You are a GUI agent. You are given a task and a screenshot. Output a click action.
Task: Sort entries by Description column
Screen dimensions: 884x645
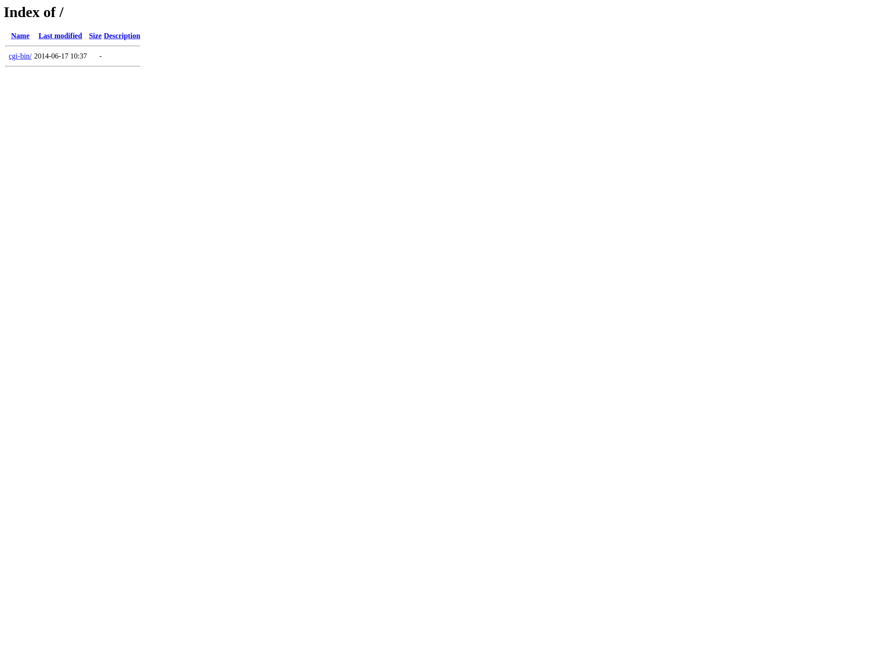click(122, 36)
